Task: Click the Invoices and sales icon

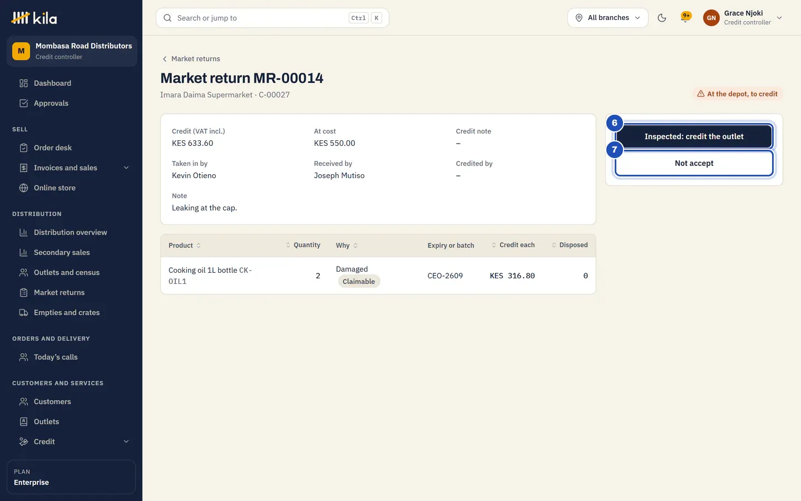Action: point(23,168)
